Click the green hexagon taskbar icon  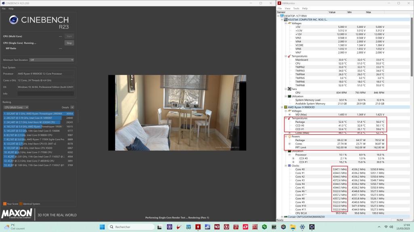(264, 227)
